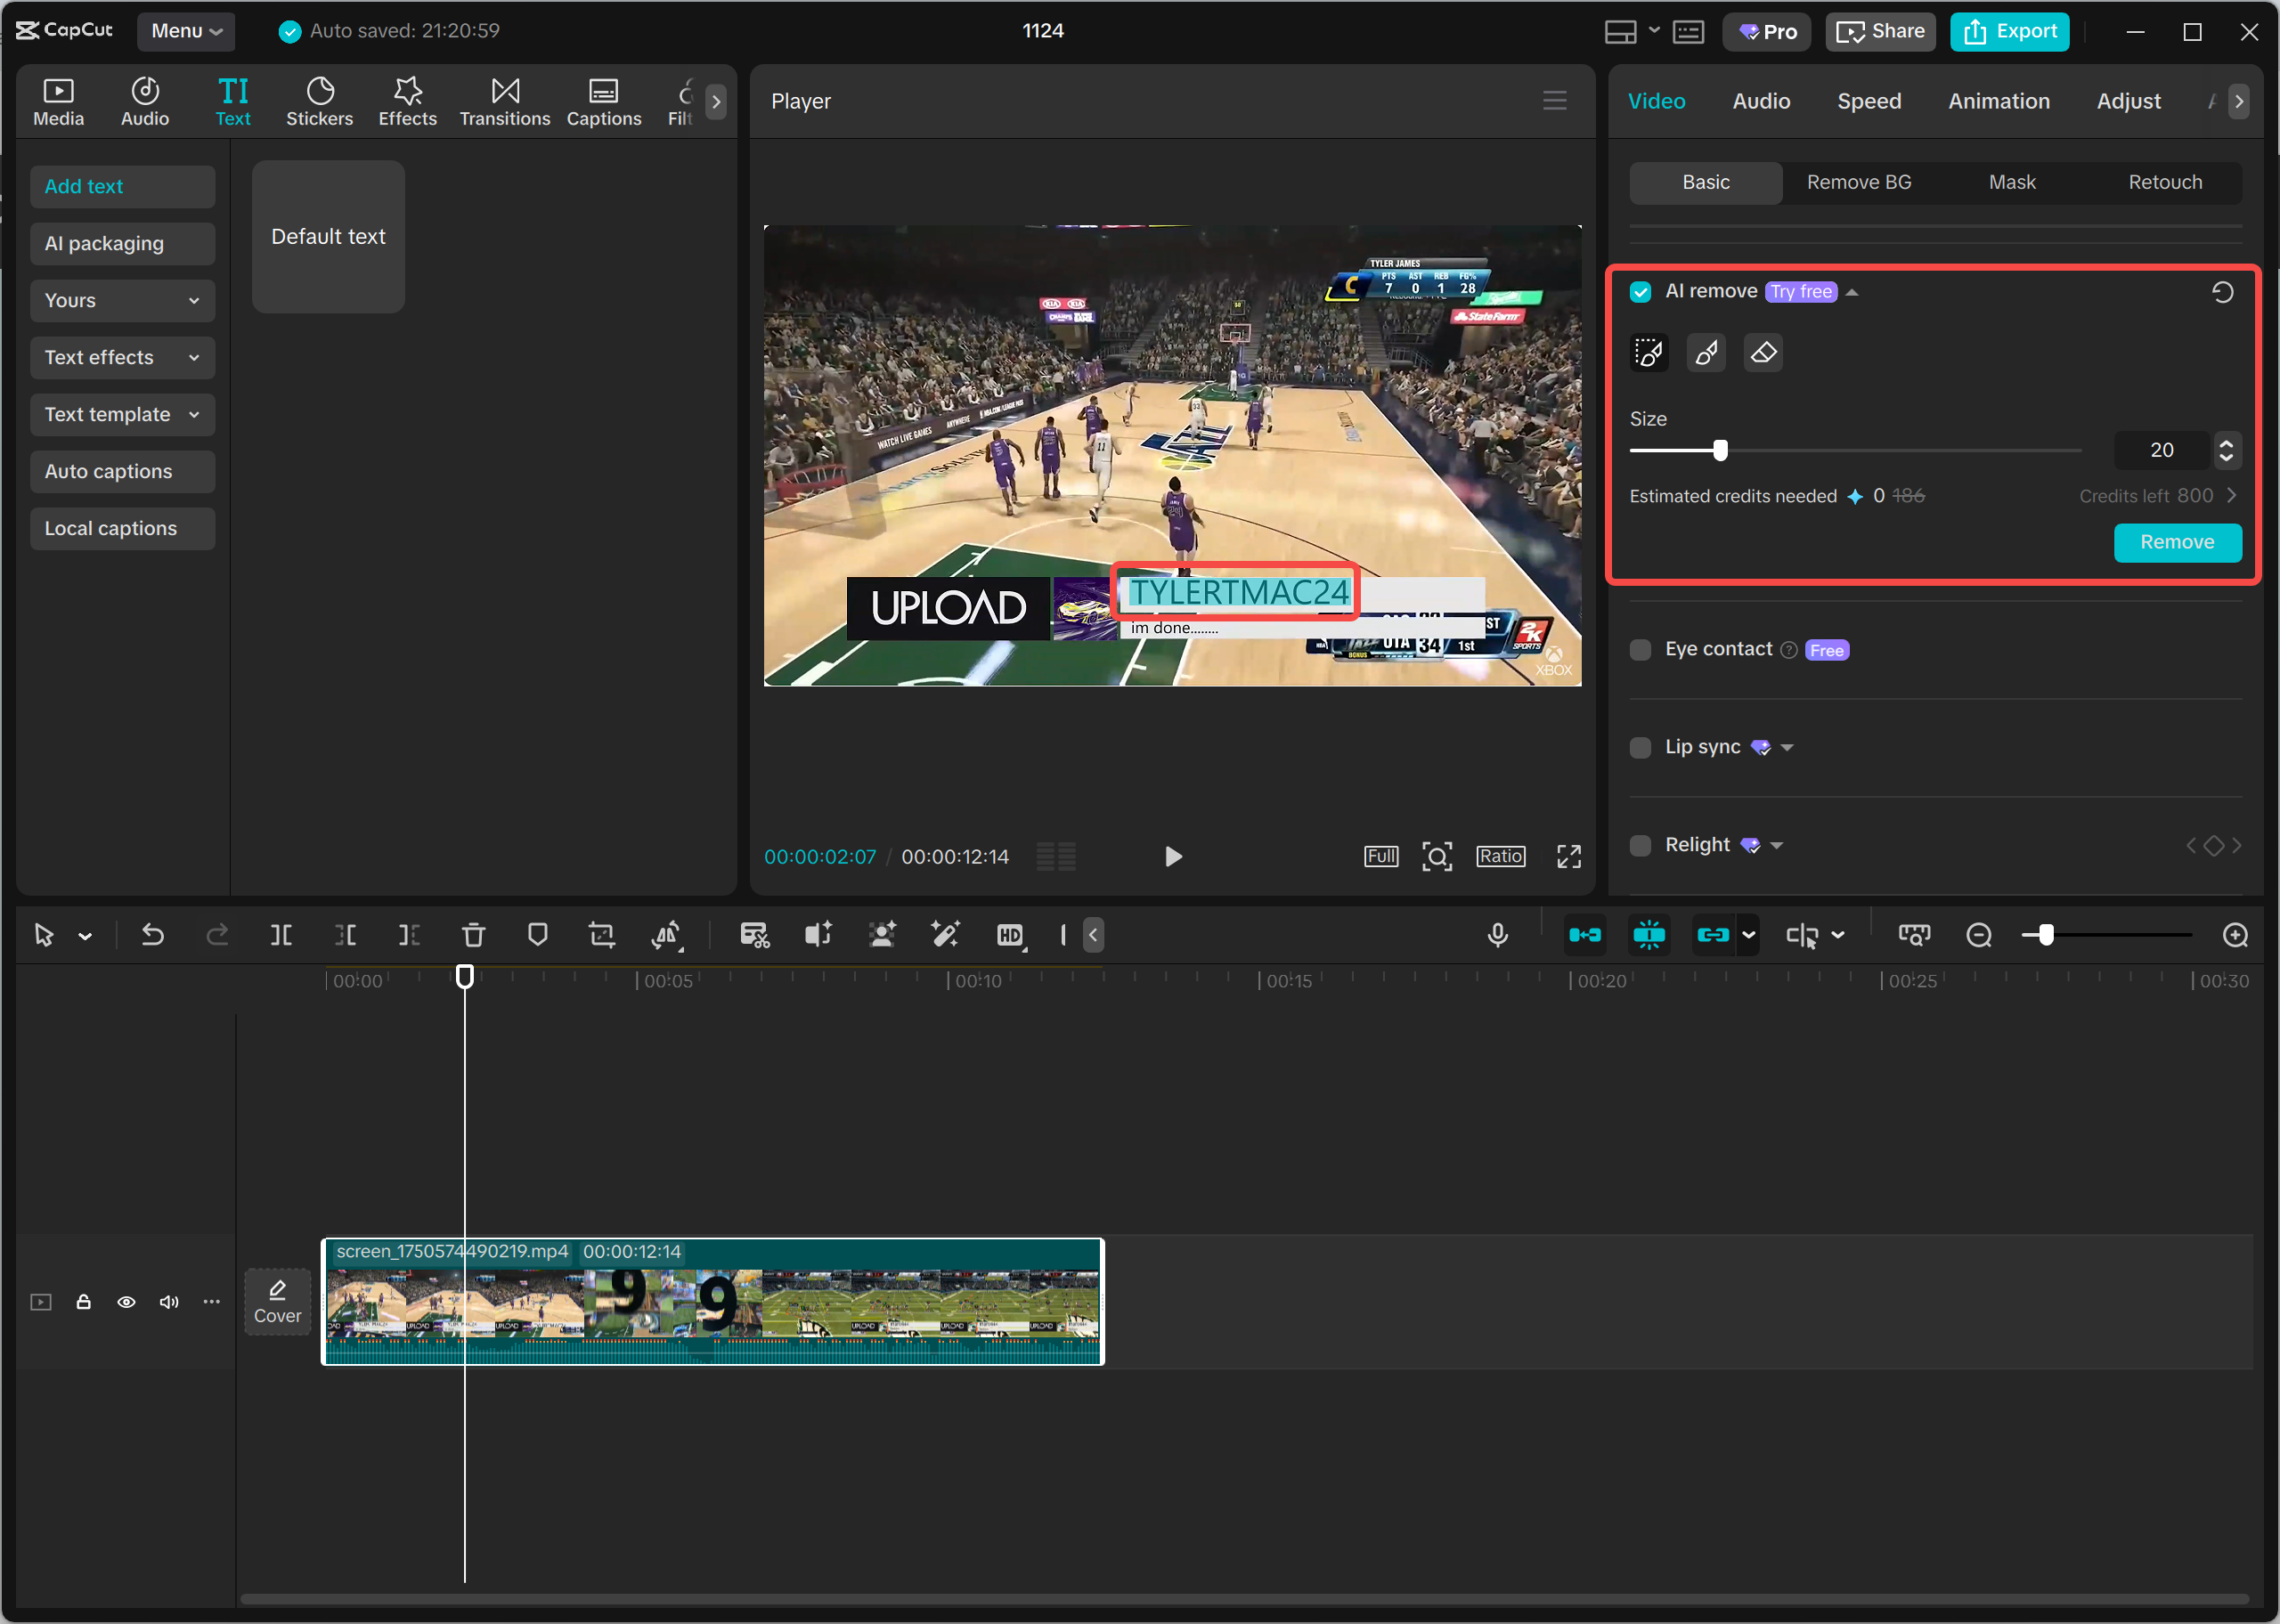The image size is (2280, 1624).
Task: Click Add text to create a text layer
Action: pyautogui.click(x=122, y=186)
